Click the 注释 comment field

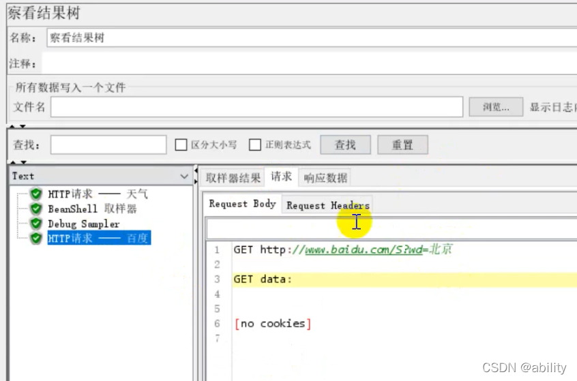[310, 63]
